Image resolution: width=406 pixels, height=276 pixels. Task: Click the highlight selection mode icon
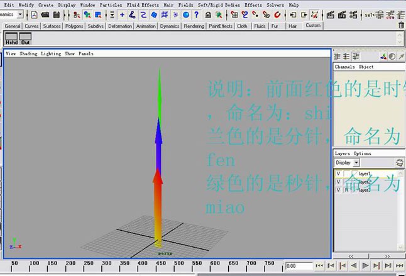[219, 15]
